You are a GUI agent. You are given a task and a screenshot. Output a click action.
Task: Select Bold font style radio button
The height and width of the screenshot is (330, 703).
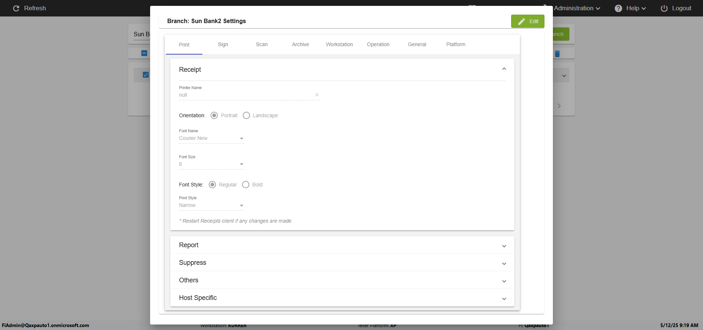[x=246, y=185]
